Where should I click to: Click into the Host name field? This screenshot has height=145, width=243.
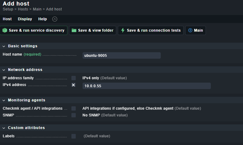point(121,55)
